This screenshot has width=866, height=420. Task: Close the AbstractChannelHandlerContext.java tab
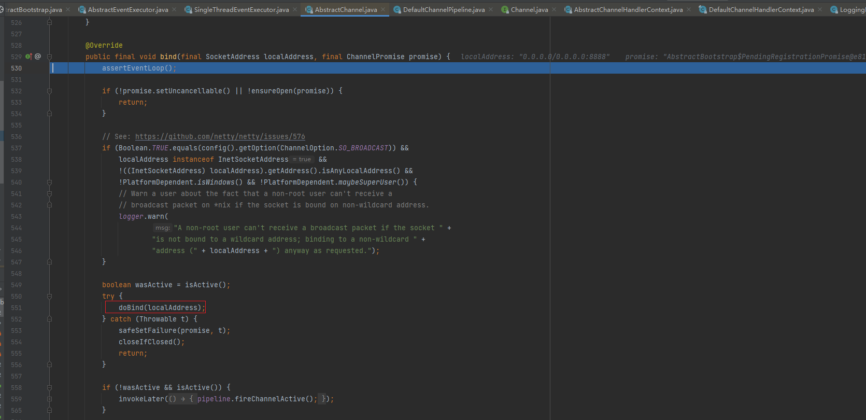689,10
